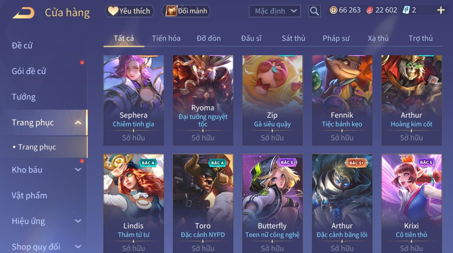Tap the golden back arrow icon

pos(23,13)
